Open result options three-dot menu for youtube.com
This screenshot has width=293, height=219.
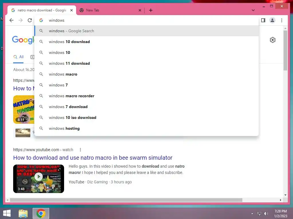coord(80,150)
